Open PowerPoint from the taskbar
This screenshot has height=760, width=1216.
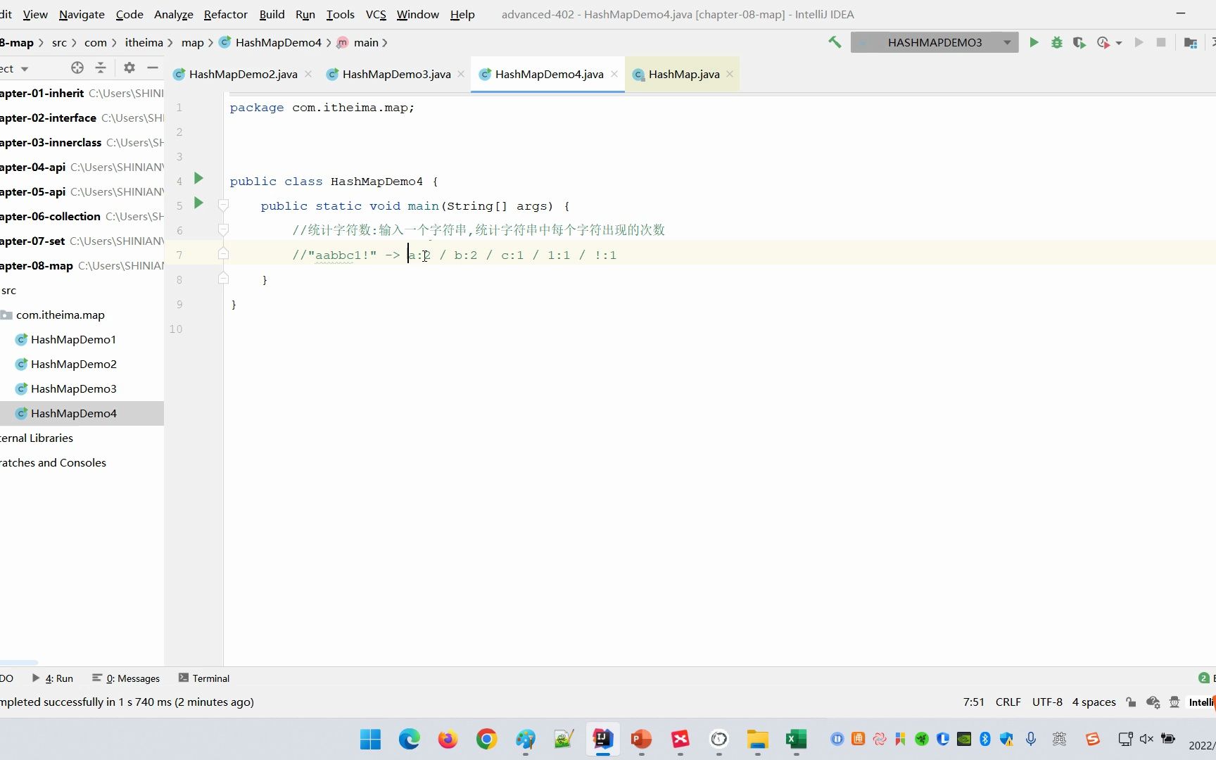[641, 739]
